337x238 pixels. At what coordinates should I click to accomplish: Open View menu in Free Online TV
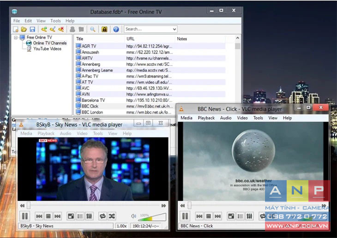tap(41, 21)
